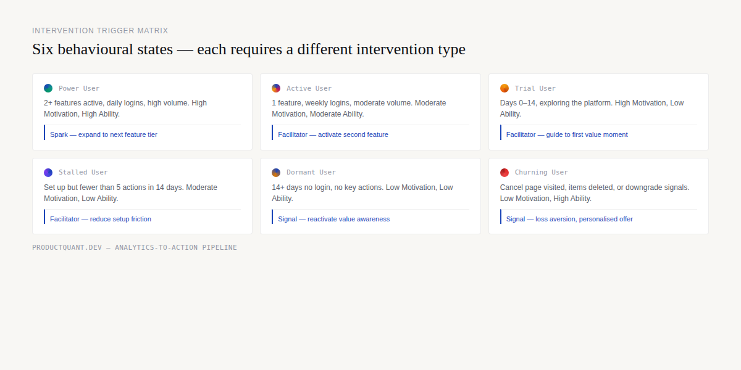Open "Facilitator — activate second feature"

[x=333, y=134]
